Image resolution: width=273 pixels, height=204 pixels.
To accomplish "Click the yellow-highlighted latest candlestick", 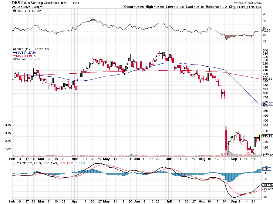I will click(x=259, y=137).
